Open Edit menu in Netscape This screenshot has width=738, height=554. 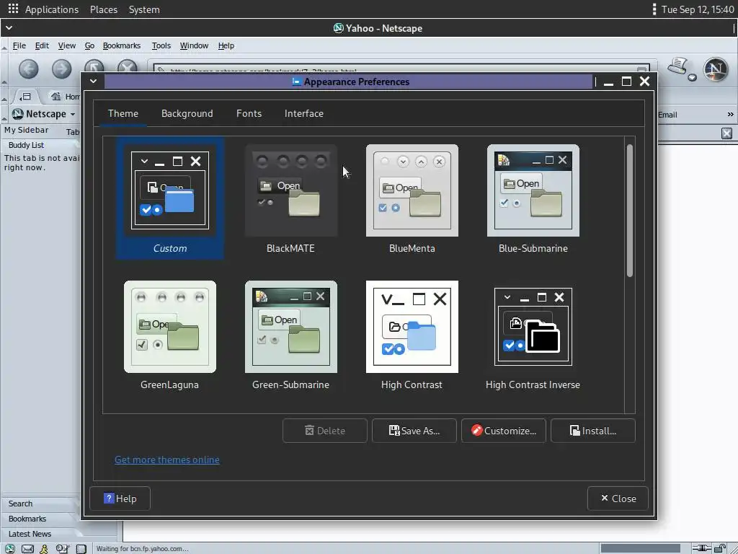(x=42, y=45)
